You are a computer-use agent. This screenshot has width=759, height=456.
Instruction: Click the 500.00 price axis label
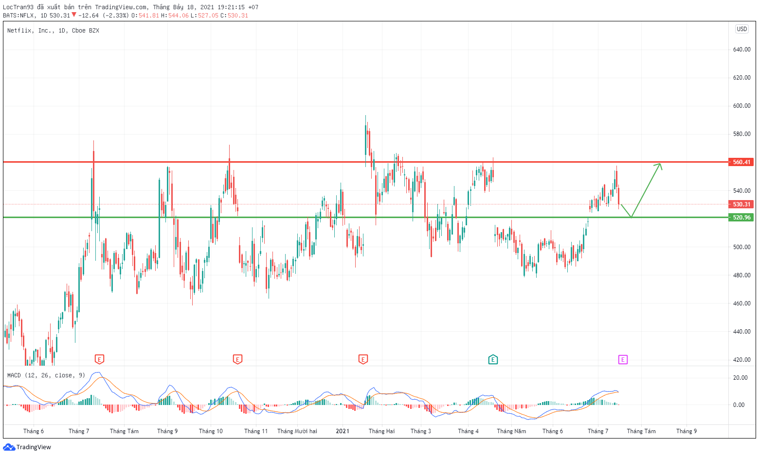(x=741, y=247)
